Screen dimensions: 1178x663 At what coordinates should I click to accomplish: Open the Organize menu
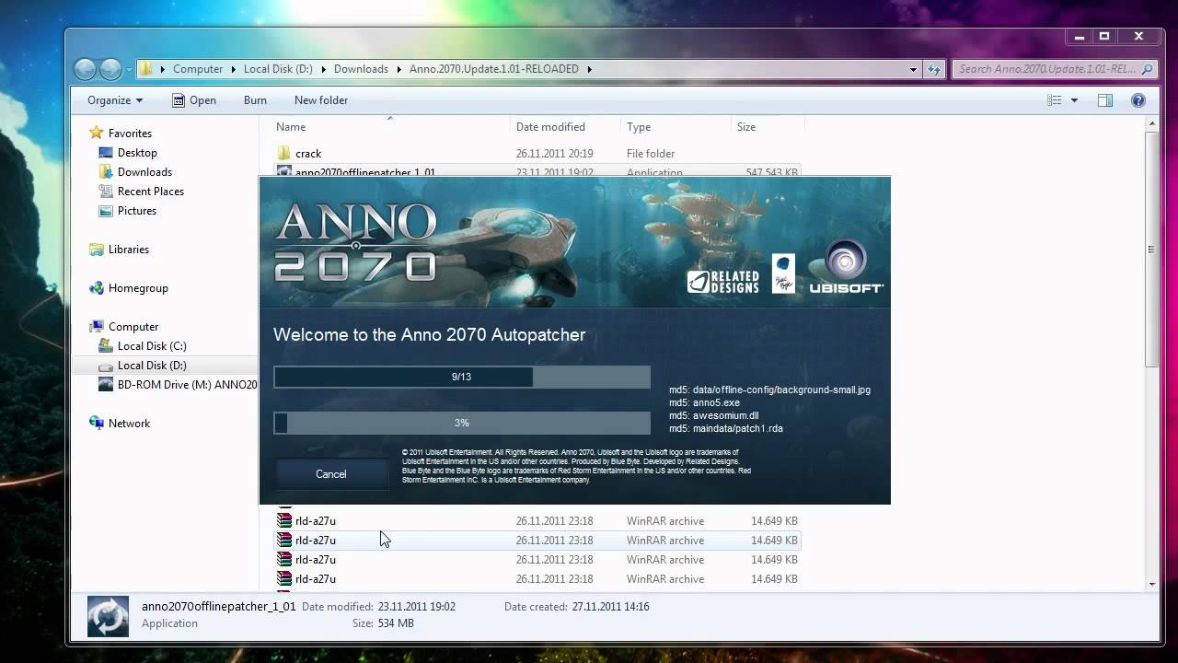pyautogui.click(x=115, y=100)
